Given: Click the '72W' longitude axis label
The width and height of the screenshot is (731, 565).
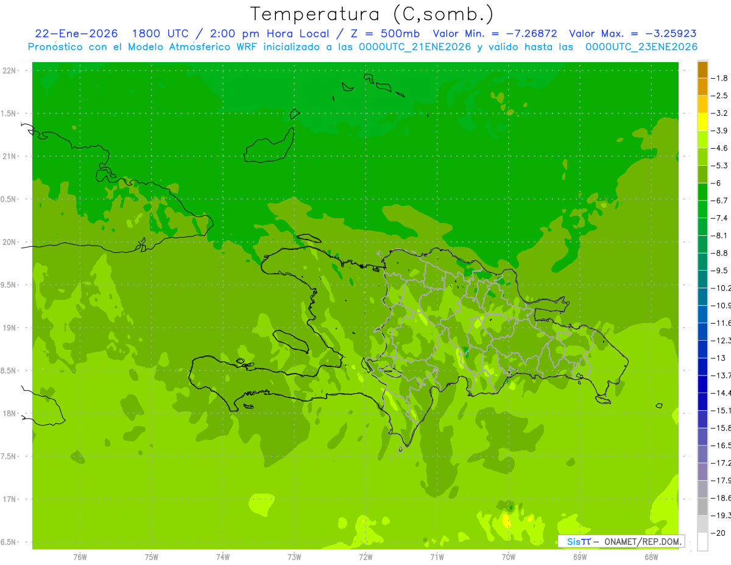Looking at the screenshot, I should [x=365, y=556].
